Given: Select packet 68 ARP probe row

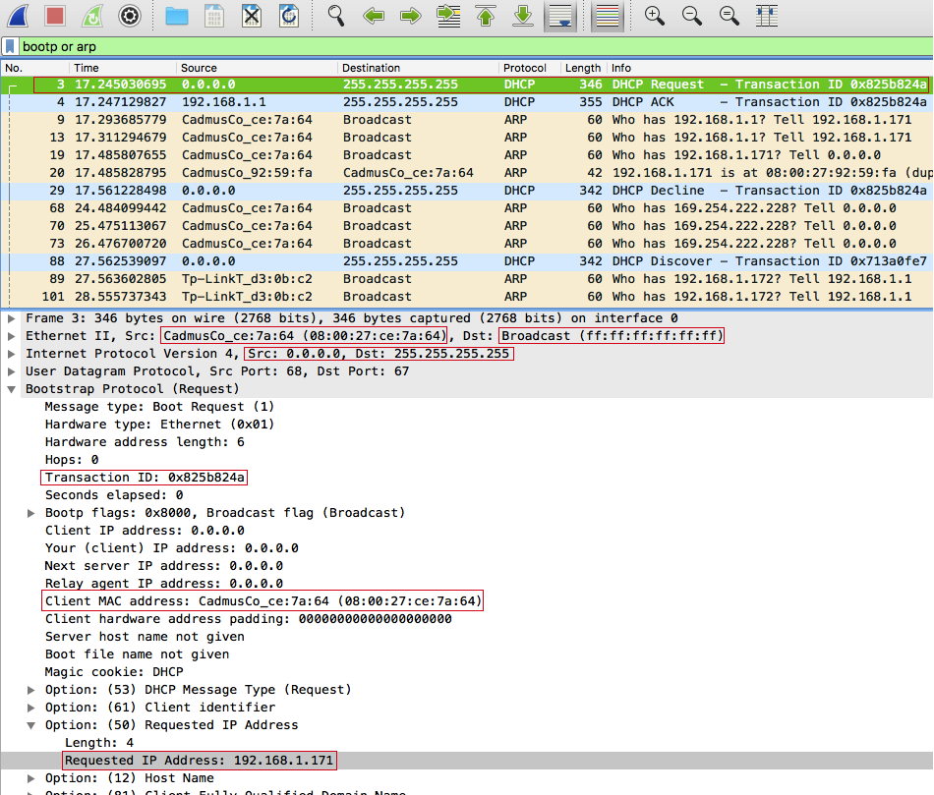Looking at the screenshot, I should pos(467,208).
